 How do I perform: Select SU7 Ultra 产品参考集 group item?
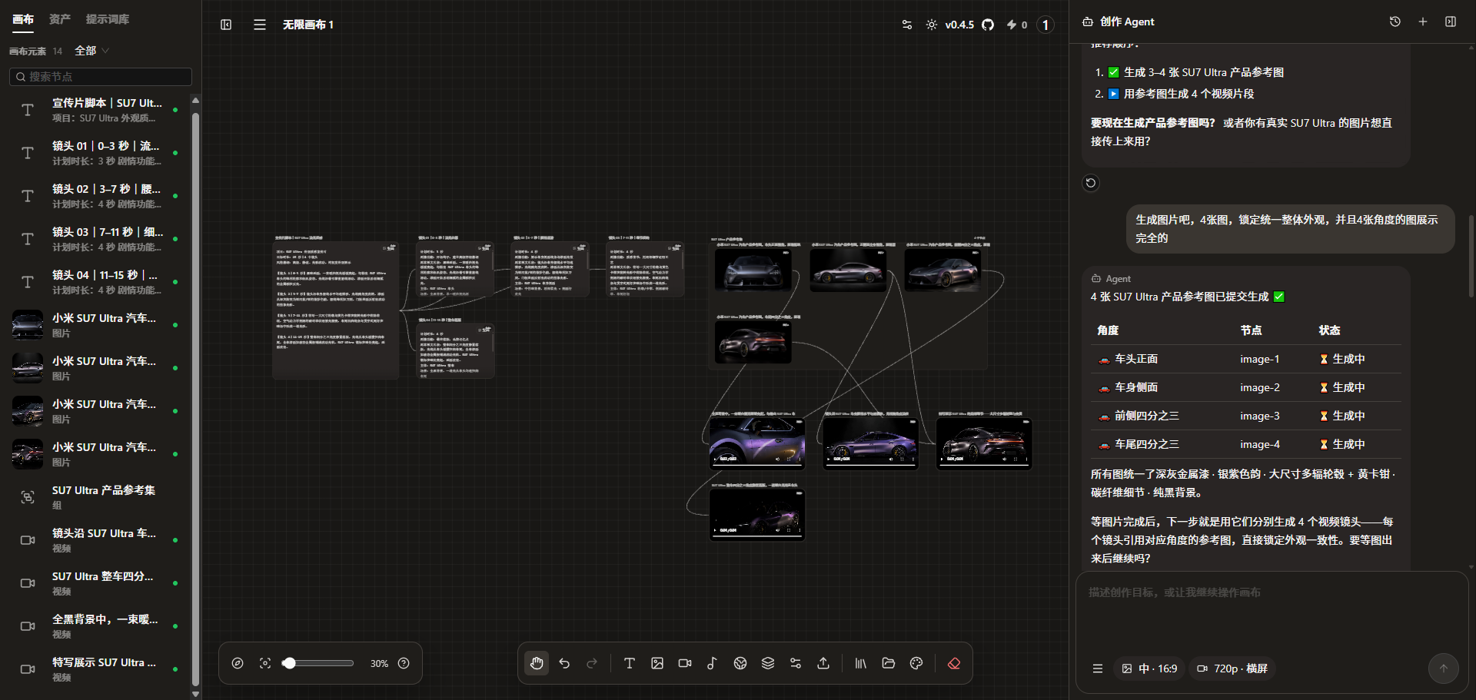point(95,497)
